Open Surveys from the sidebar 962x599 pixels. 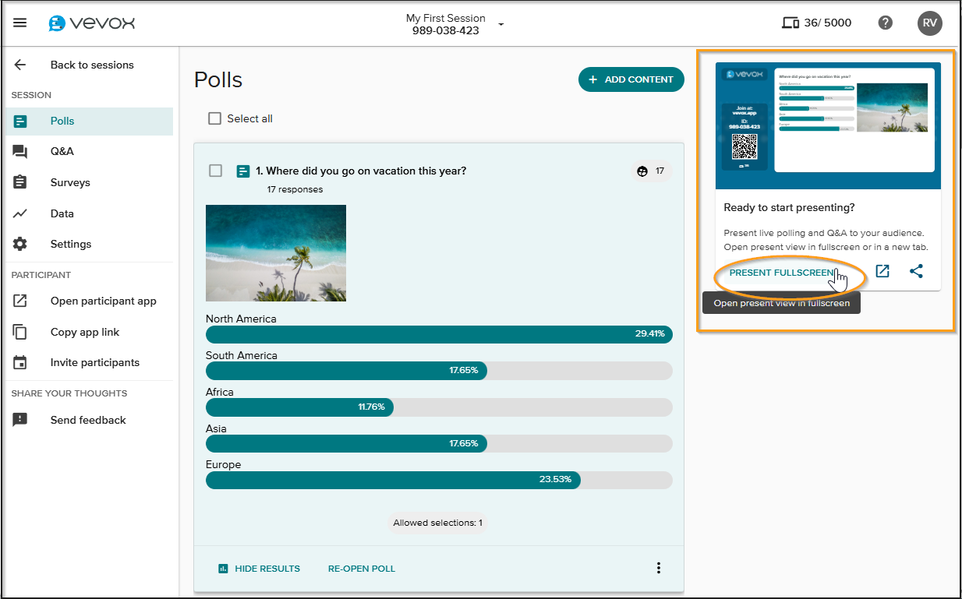(x=70, y=182)
